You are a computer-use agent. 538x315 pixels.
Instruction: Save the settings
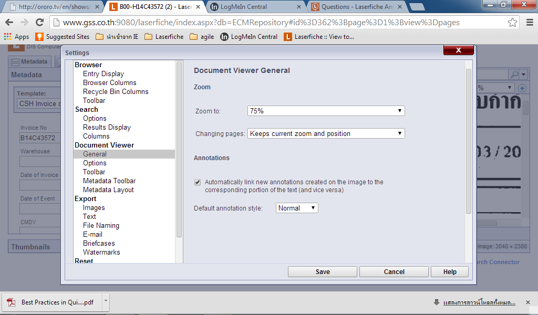point(323,272)
